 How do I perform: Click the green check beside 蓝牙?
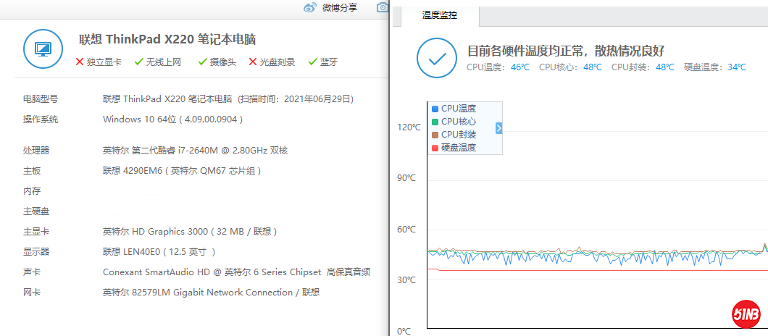(x=312, y=62)
